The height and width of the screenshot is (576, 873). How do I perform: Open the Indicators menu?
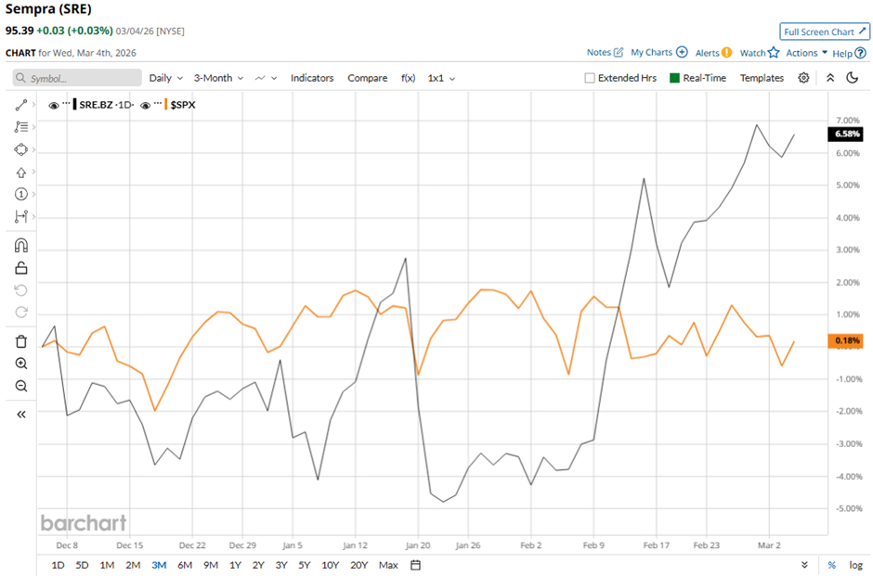(312, 78)
